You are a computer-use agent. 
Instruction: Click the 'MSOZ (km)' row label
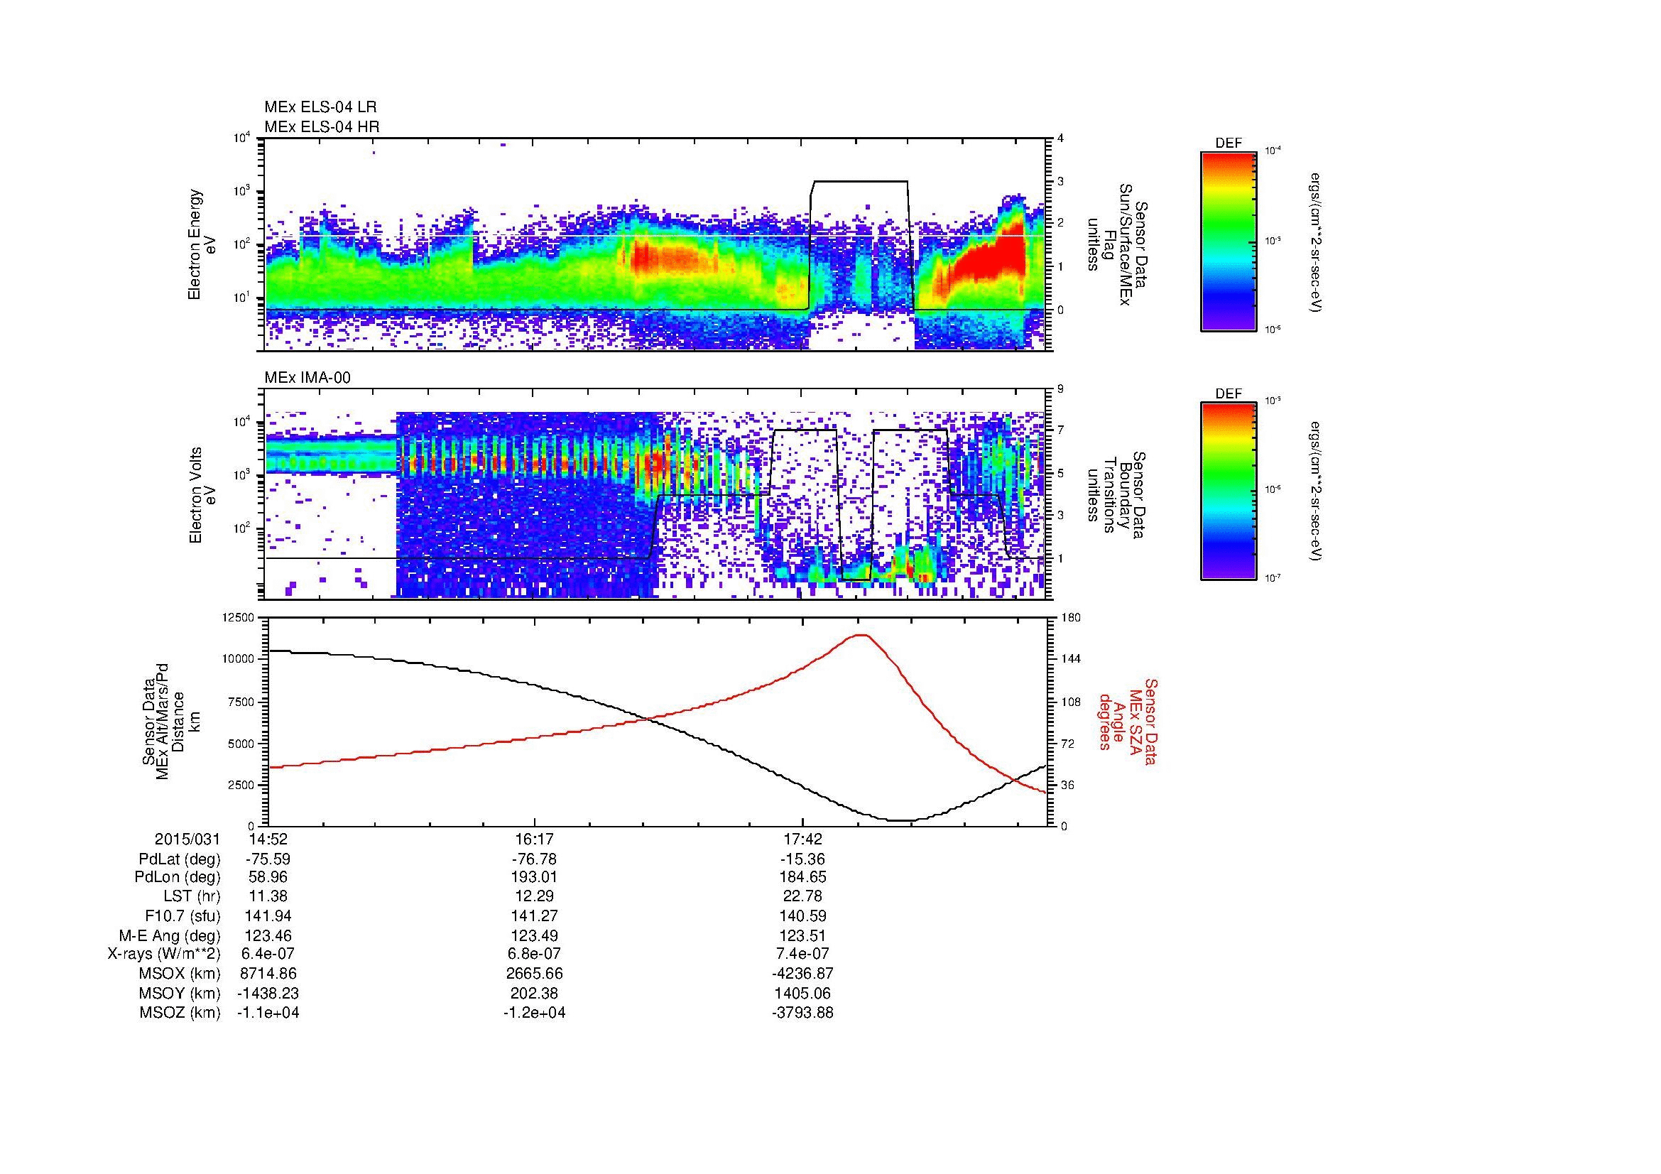tap(180, 1013)
